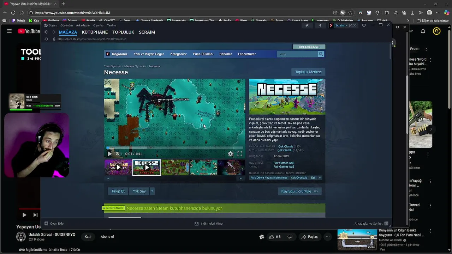Open İndirmeleri Yönet downloads manager
The width and height of the screenshot is (452, 254).
tap(209, 223)
